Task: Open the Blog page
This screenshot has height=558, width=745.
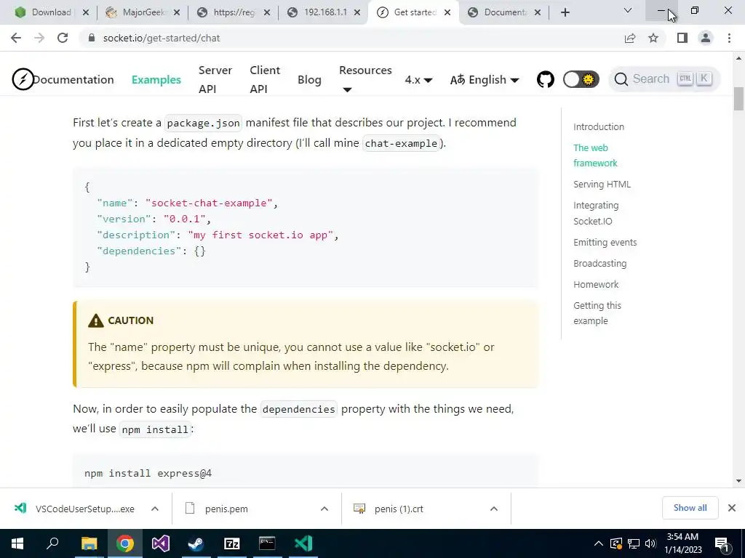Action: tap(309, 80)
